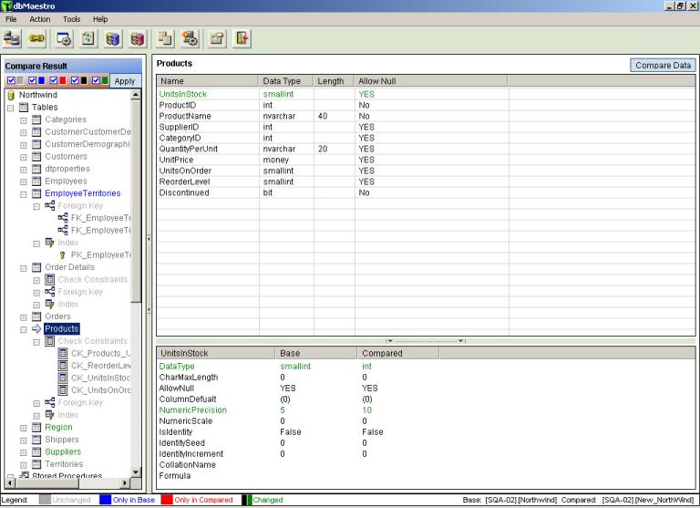Click the EmployeeTerritories Foreign Key icon

[50, 205]
